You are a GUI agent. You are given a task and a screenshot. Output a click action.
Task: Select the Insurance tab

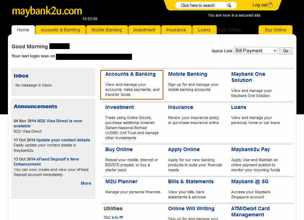pyautogui.click(x=176, y=30)
